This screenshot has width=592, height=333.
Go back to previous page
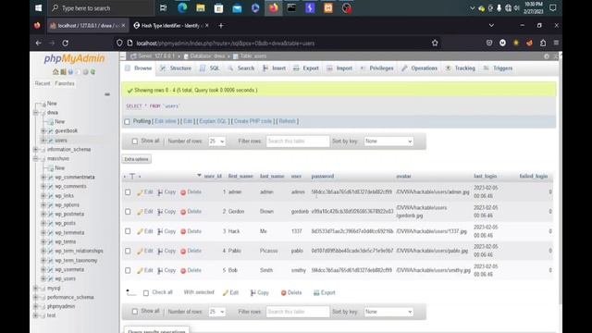point(39,43)
